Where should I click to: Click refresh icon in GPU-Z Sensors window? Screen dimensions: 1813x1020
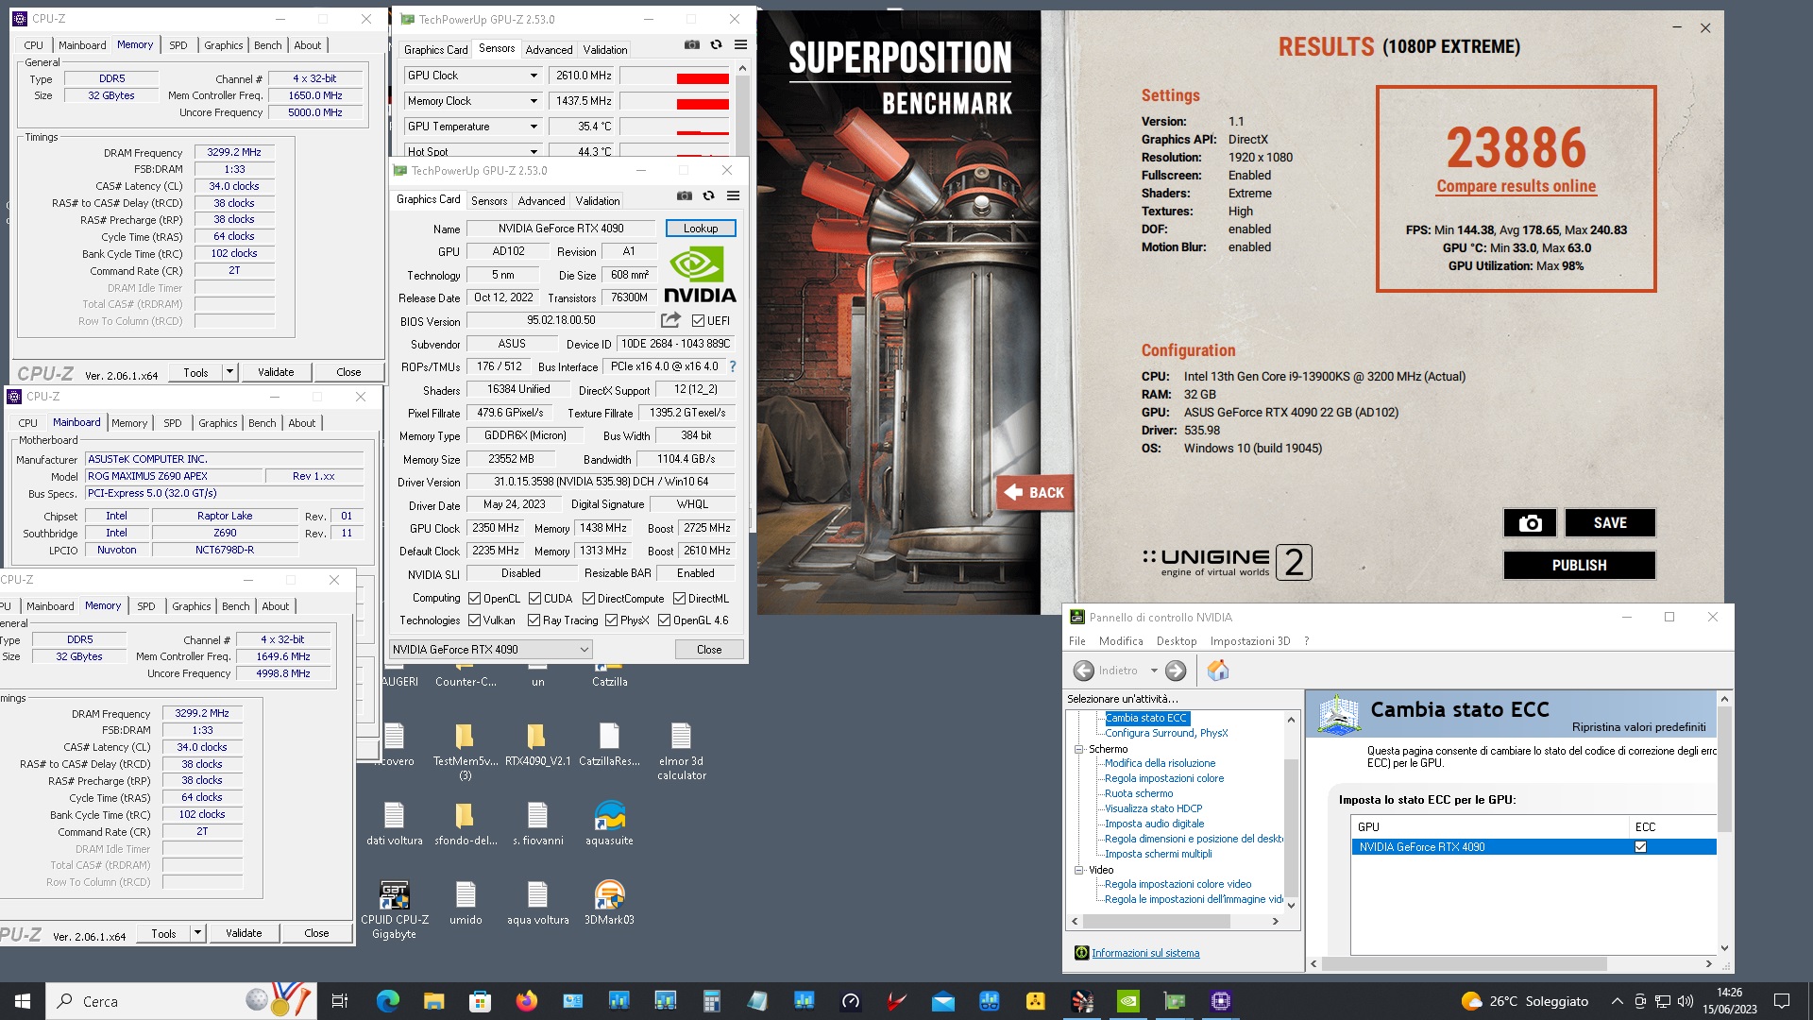[x=716, y=44]
